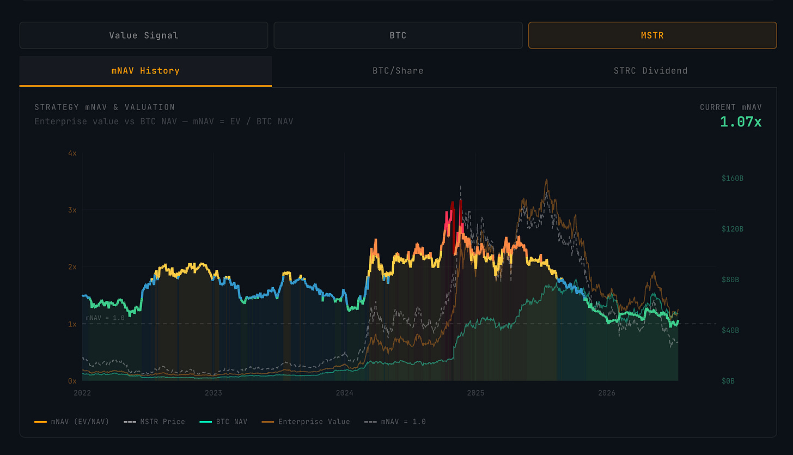
Task: Toggle the MSTR Price legend entry
Action: coord(154,422)
